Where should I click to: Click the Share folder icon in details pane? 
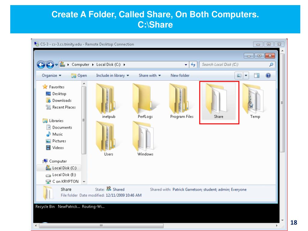tap(48, 193)
